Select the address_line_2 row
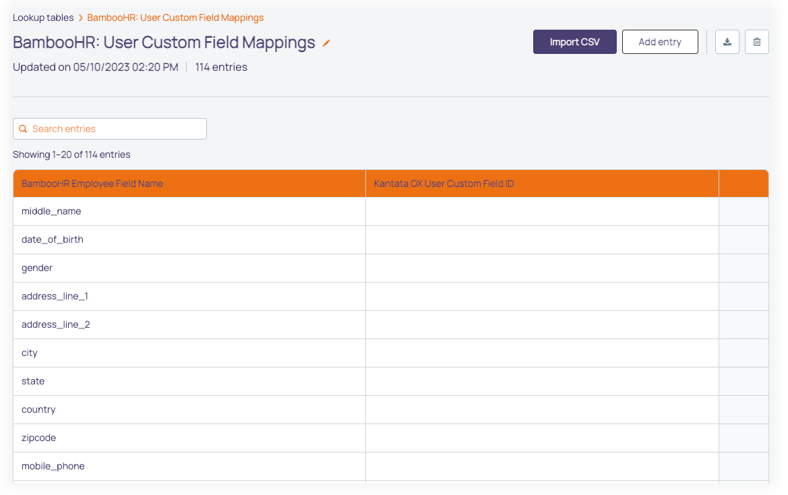 click(390, 324)
